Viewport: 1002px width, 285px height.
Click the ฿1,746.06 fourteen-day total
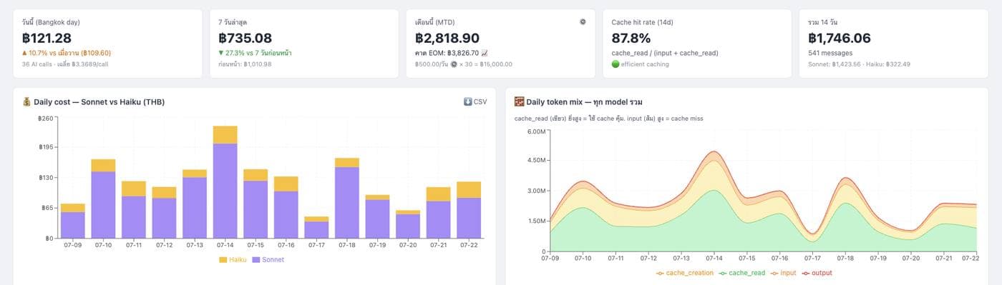tap(840, 38)
